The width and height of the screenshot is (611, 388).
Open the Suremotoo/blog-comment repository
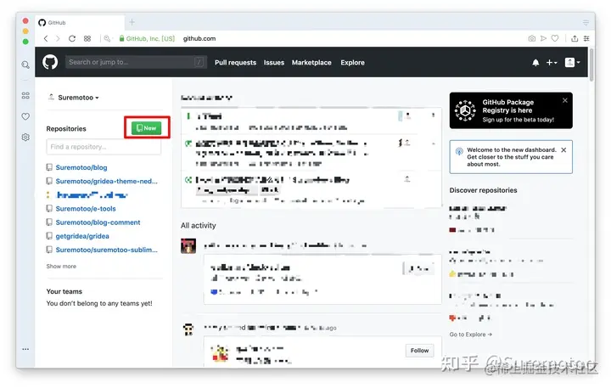tap(98, 222)
